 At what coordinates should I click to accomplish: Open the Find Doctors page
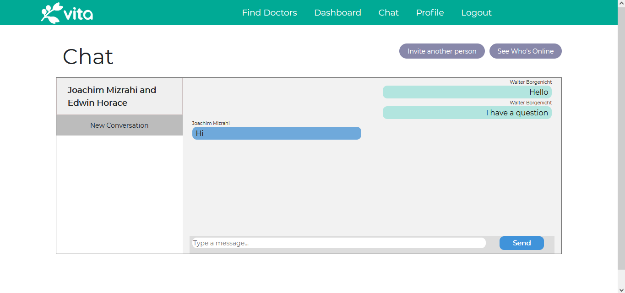coord(269,13)
